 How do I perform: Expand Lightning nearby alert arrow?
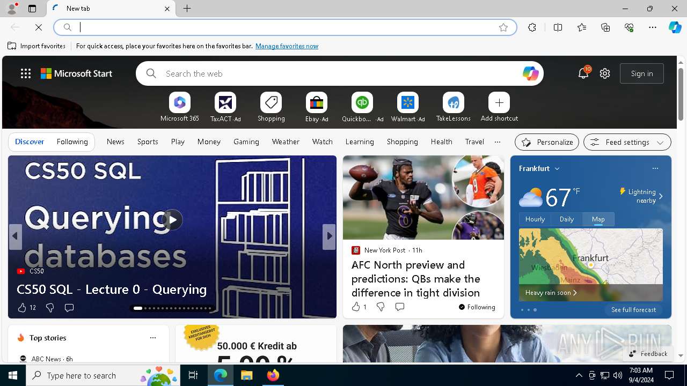pyautogui.click(x=661, y=196)
